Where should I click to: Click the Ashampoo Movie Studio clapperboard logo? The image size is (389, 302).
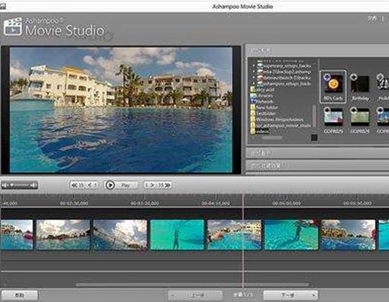point(13,27)
